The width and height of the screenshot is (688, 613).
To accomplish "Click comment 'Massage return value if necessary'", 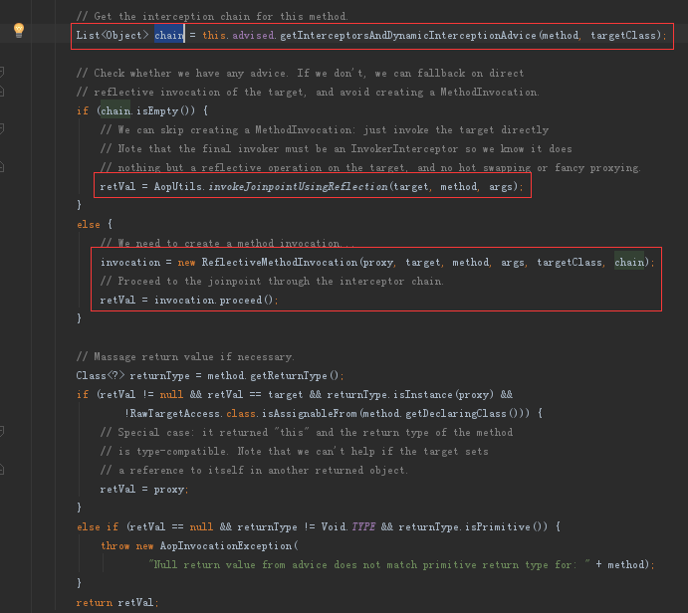I will pyautogui.click(x=185, y=357).
